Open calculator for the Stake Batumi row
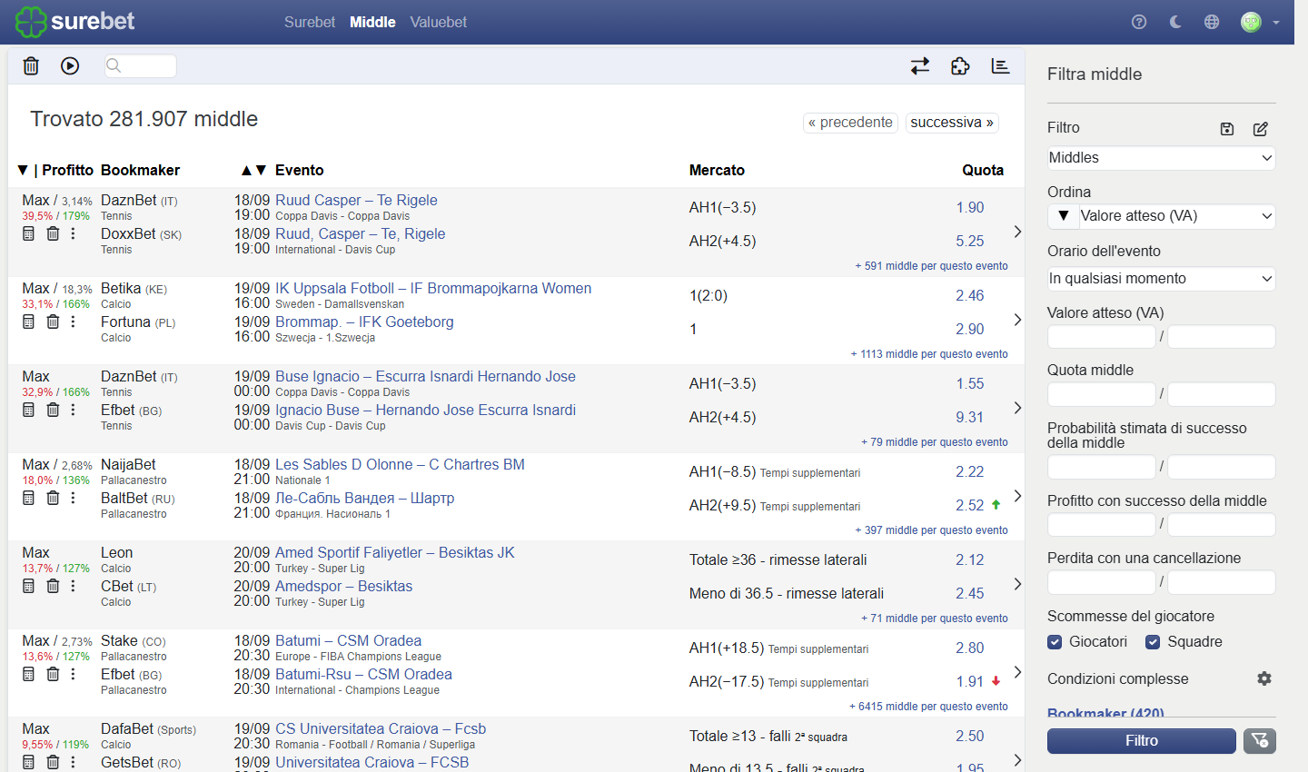The height and width of the screenshot is (772, 1308). tap(28, 674)
